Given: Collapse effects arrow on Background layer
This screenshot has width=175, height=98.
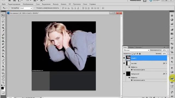Looking at the screenshot, I should [166, 74].
